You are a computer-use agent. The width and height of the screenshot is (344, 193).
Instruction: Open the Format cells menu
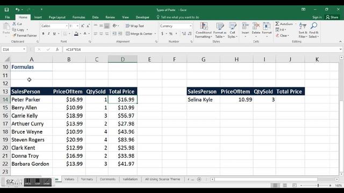[x=267, y=30]
